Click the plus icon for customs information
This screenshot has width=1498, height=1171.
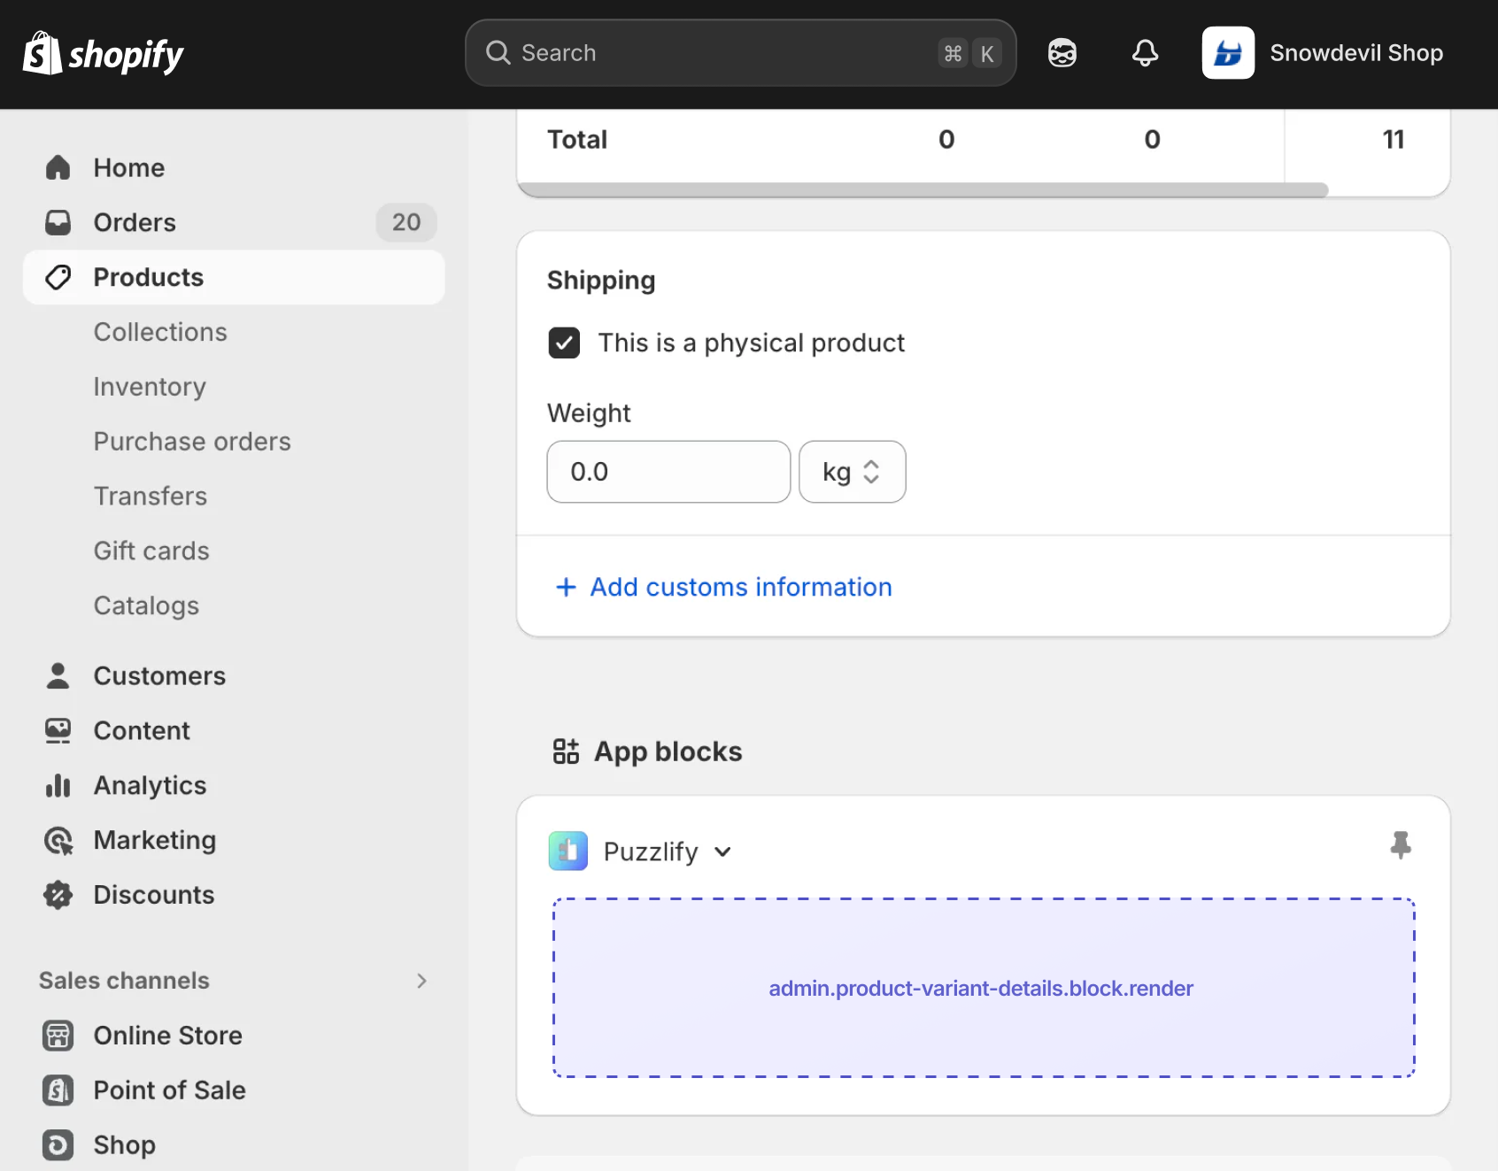[566, 587]
